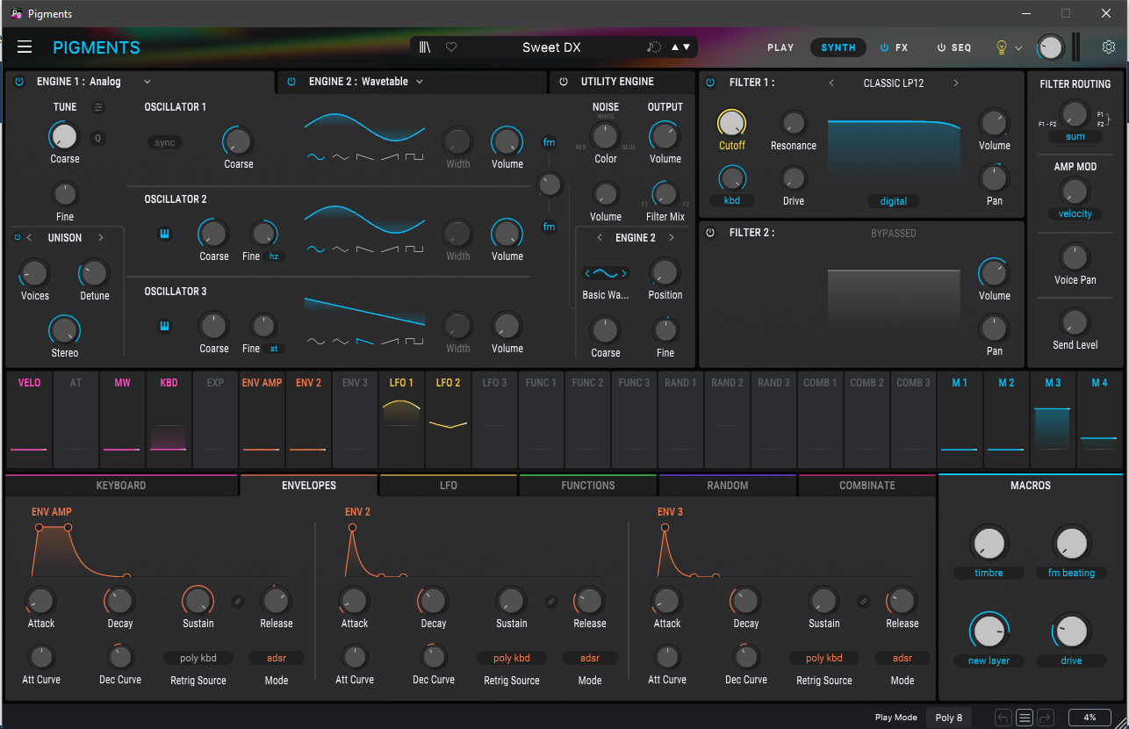
Task: Go to next Unison mode
Action: tap(101, 238)
